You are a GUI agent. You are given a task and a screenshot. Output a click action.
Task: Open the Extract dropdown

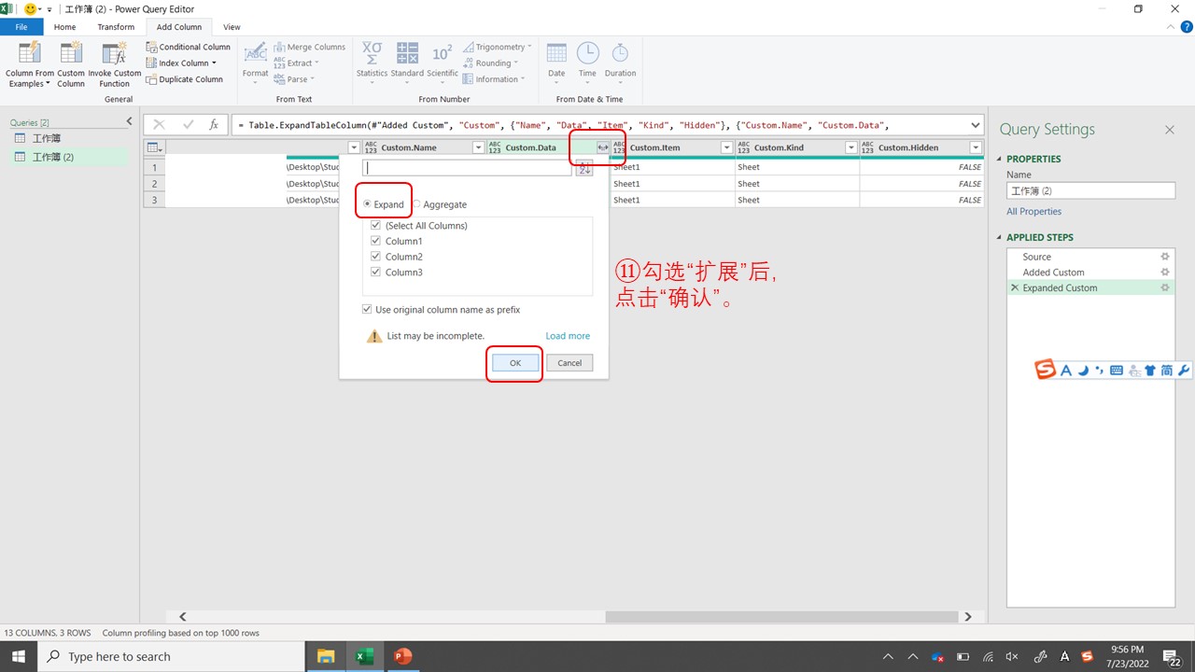tap(296, 63)
